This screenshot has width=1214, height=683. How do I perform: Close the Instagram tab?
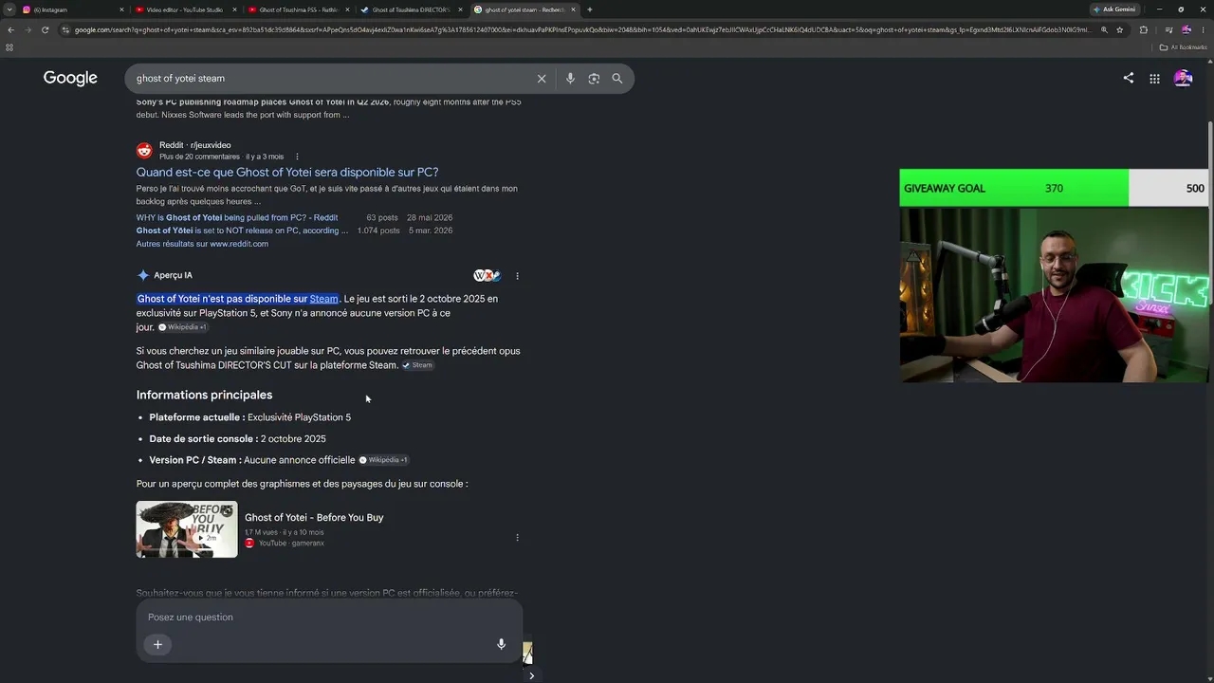tap(121, 9)
